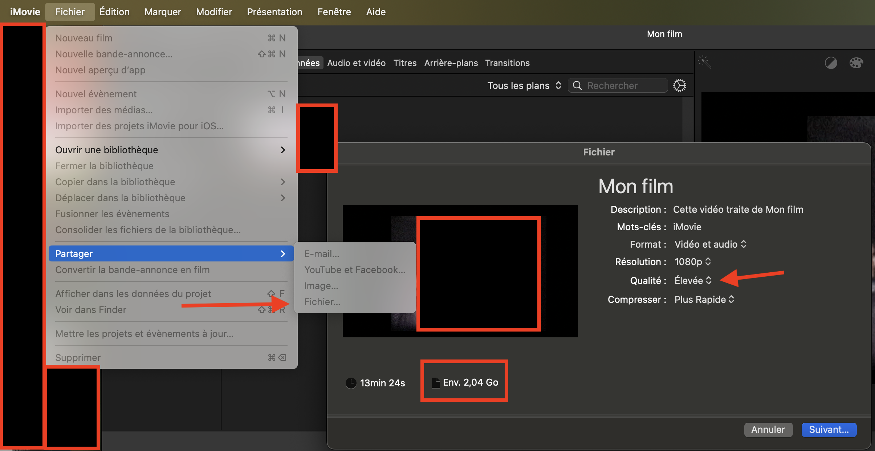Click the Suivant… button
The height and width of the screenshot is (451, 875).
pyautogui.click(x=829, y=430)
